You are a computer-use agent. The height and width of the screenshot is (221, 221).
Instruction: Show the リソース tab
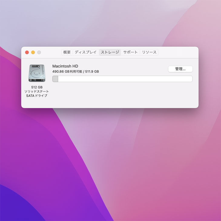[x=149, y=52]
